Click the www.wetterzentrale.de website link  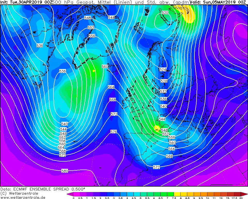pyautogui.click(x=23, y=197)
